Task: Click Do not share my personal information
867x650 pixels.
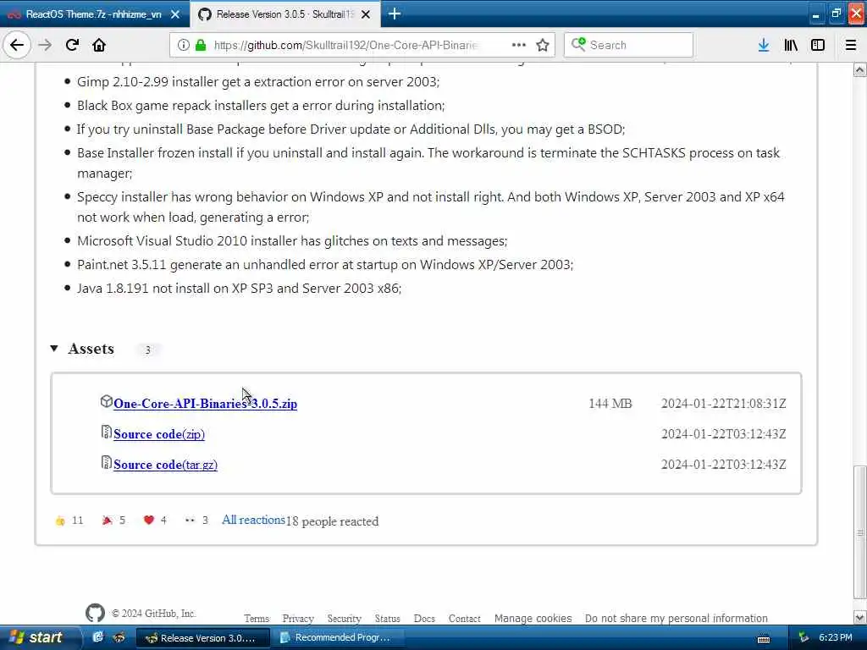Action: 676,618
